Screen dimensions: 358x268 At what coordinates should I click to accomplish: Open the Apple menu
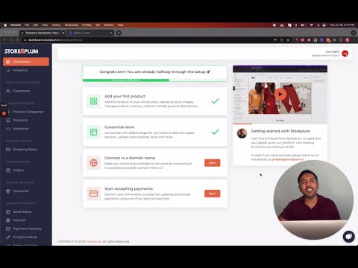(5, 25)
